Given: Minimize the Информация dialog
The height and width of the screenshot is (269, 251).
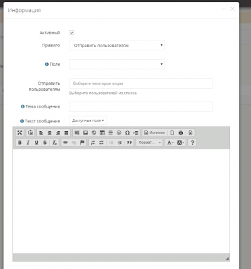Looking at the screenshot, I should click(x=224, y=9).
